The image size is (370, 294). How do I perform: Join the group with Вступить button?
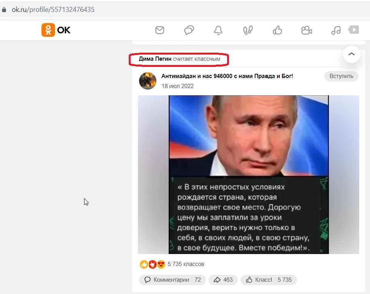pos(341,76)
